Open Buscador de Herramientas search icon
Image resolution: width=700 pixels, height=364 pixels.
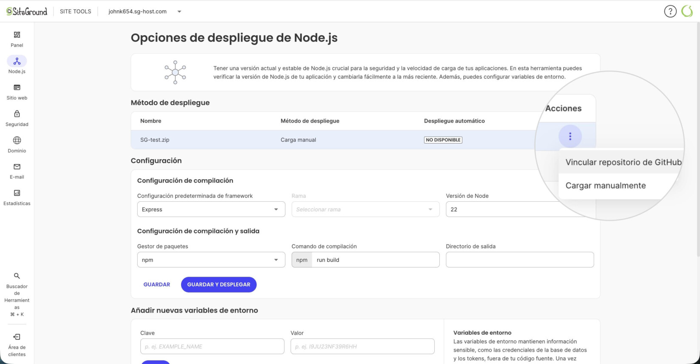(17, 276)
